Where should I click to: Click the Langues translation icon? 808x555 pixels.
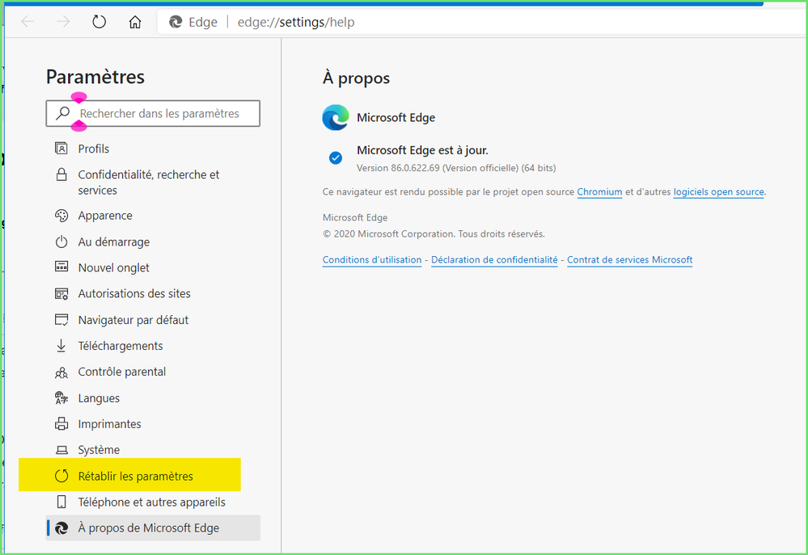tap(61, 397)
